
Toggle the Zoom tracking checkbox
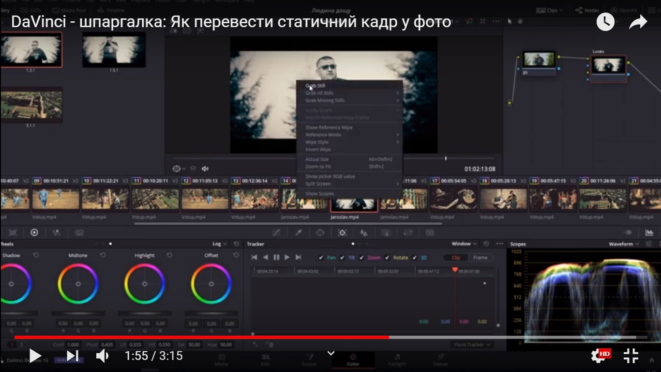(361, 258)
